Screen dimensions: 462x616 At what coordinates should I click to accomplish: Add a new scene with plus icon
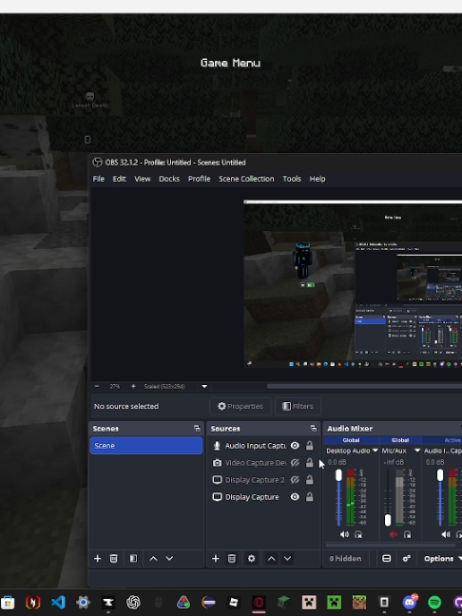click(x=97, y=558)
